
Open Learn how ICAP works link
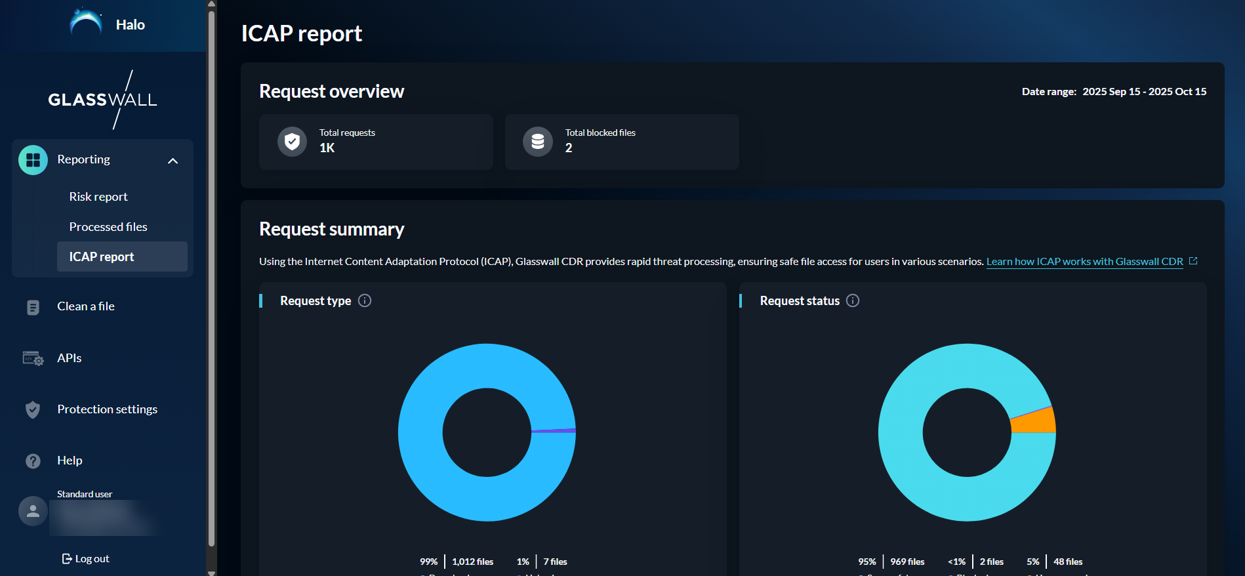(1084, 262)
